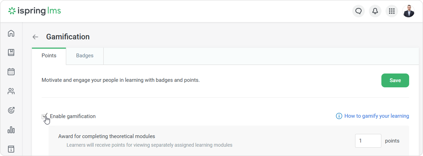Open the Users sidebar icon
Image resolution: width=423 pixels, height=156 pixels.
11,91
